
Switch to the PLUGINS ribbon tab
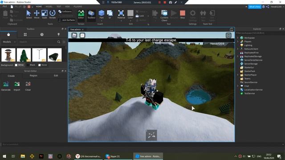(x=78, y=7)
